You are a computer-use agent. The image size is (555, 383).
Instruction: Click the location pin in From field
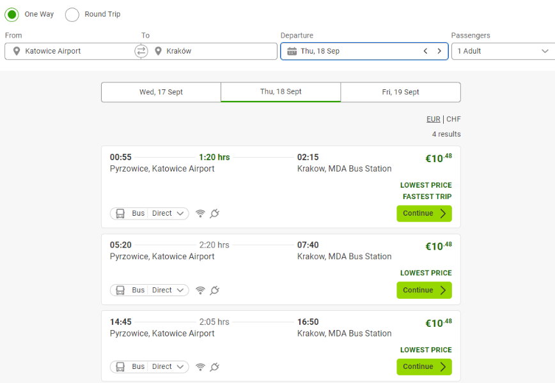coord(16,51)
